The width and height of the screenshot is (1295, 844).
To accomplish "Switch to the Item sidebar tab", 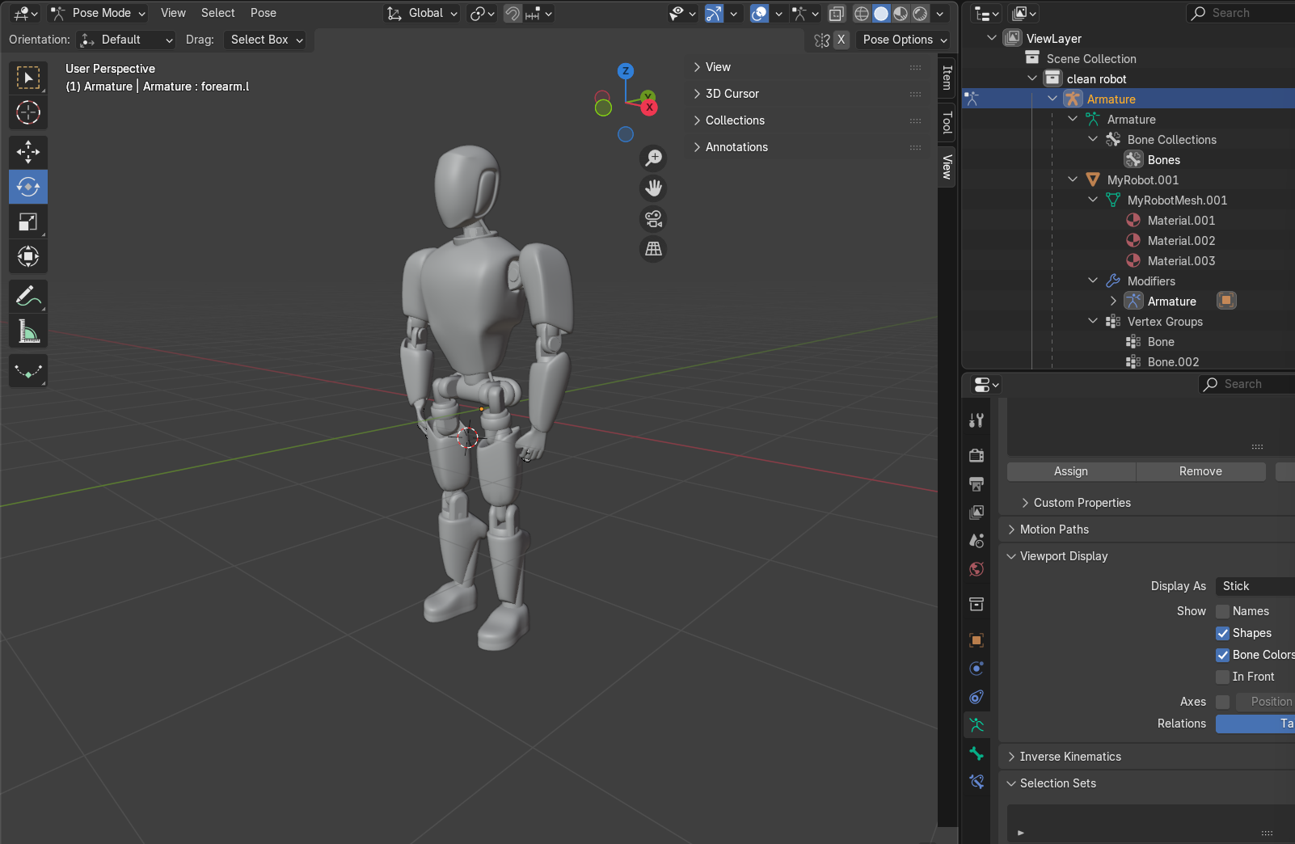I will pos(947,78).
